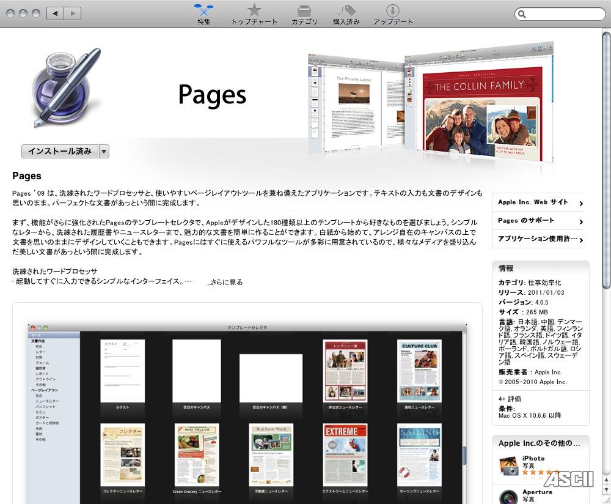The width and height of the screenshot is (611, 504).
Task: Click the コレクター newsletter template thumbnail
Action: pos(122,454)
